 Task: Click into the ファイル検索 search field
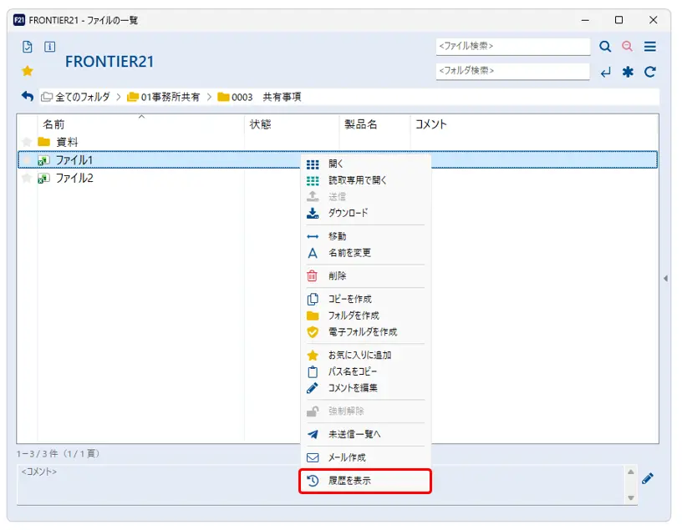click(512, 47)
